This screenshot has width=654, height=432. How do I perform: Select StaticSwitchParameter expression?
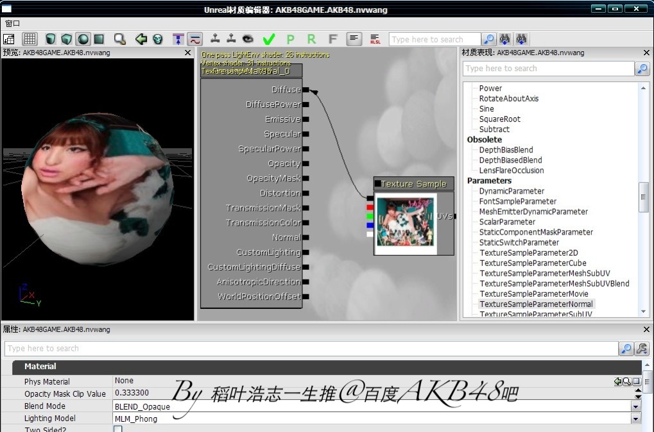pos(519,242)
